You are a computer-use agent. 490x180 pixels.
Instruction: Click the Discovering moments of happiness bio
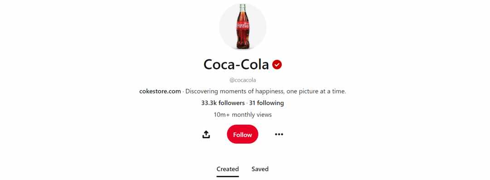[266, 92]
